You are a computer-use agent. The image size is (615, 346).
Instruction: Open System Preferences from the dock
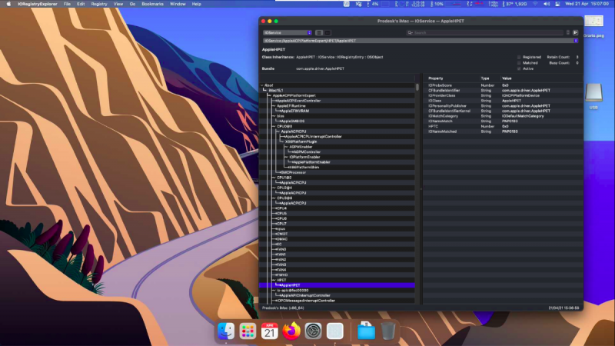click(313, 331)
